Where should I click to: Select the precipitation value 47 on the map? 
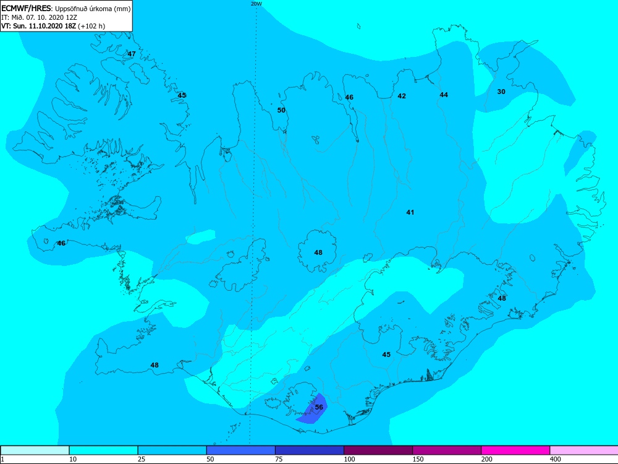132,54
